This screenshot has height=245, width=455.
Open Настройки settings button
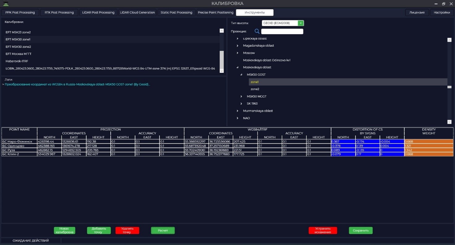coord(442,12)
